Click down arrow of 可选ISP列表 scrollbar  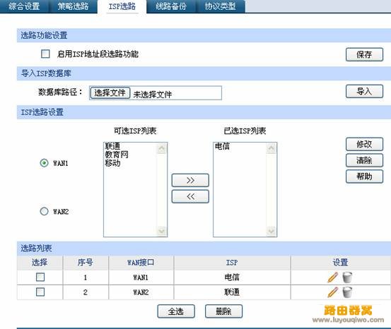(162, 231)
